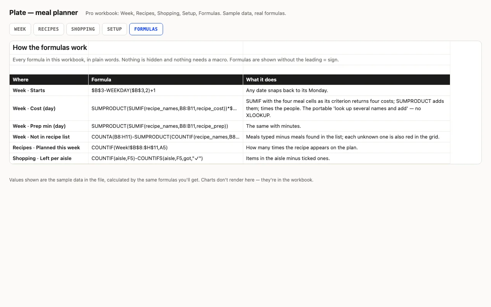491x307 pixels.
Task: Select the SETUP tab
Action: (x=114, y=29)
